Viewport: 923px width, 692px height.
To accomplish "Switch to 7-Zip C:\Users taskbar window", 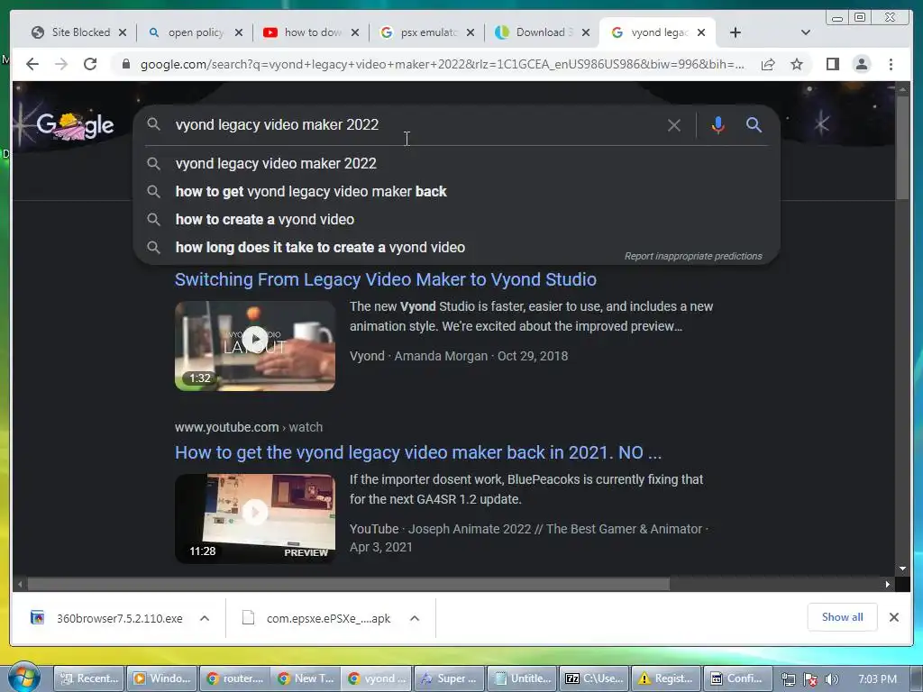I will (x=593, y=678).
